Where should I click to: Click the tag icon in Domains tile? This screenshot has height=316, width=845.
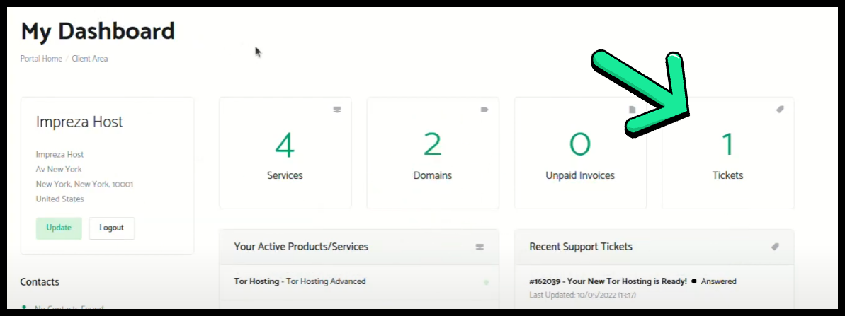484,110
